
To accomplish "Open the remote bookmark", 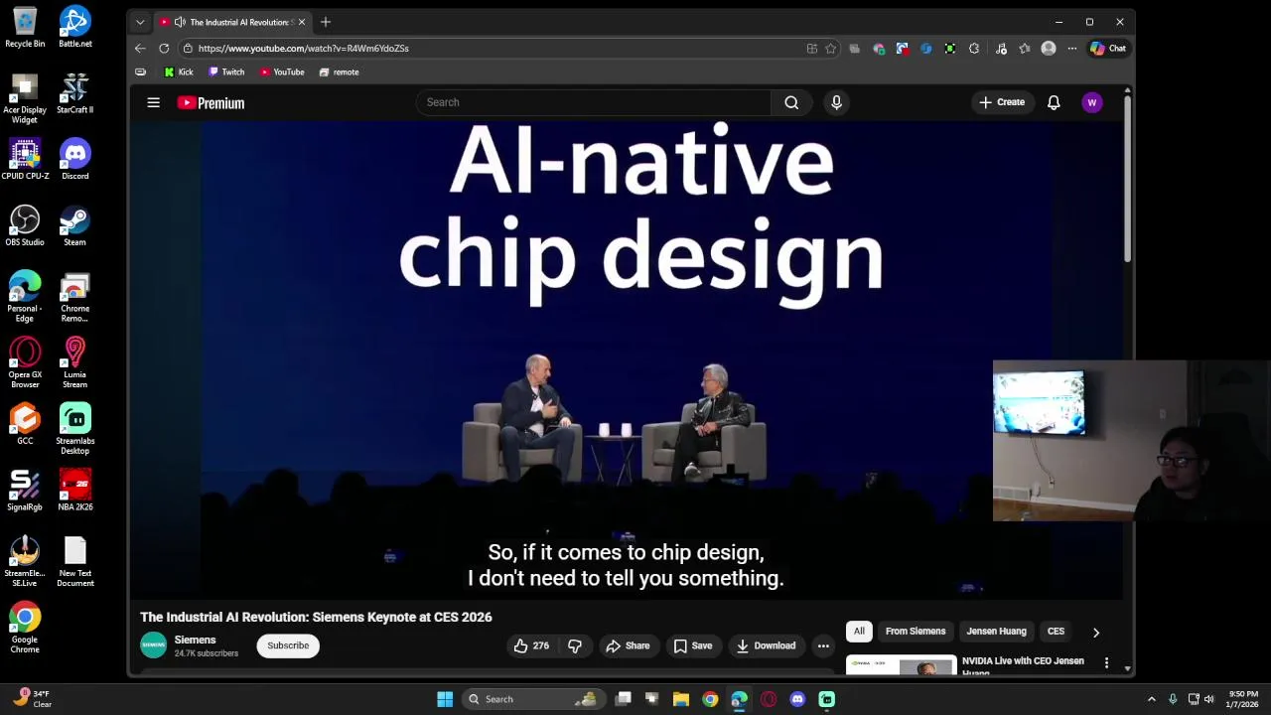I will click(x=339, y=71).
